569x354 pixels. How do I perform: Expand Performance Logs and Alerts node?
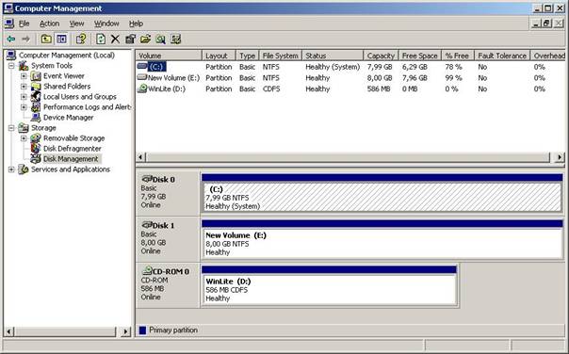click(x=24, y=107)
